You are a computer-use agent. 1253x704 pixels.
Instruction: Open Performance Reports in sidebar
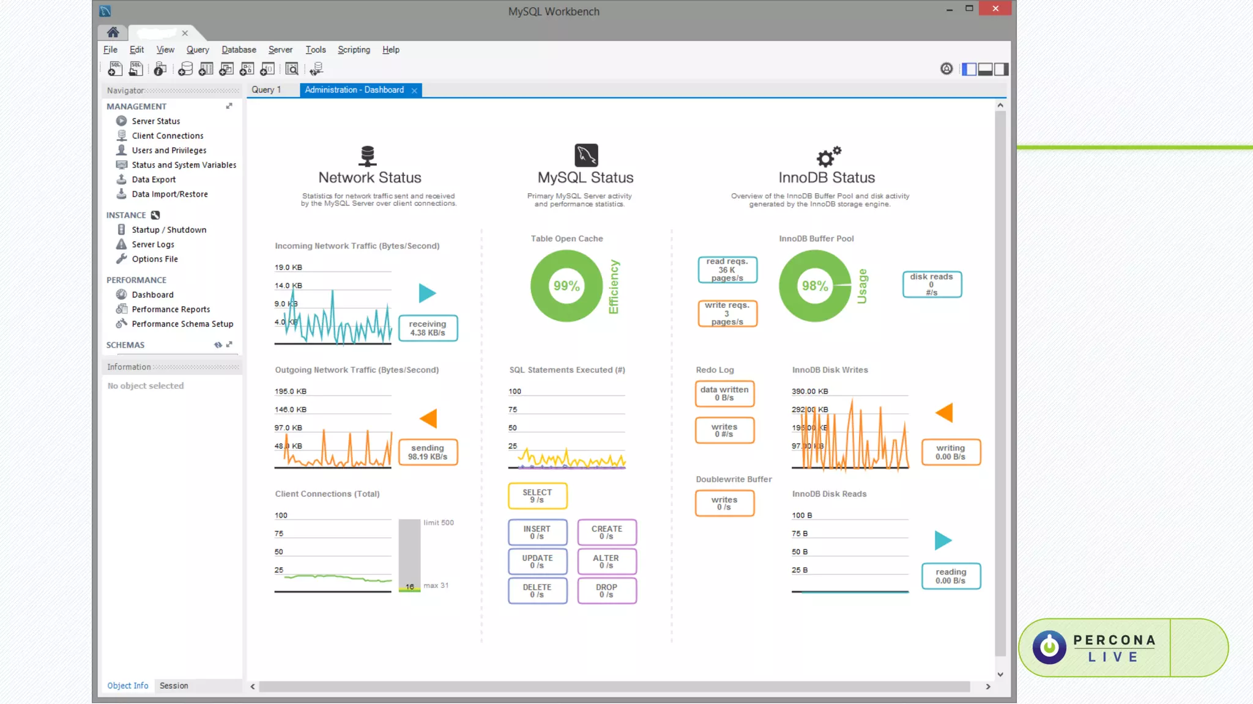[171, 309]
